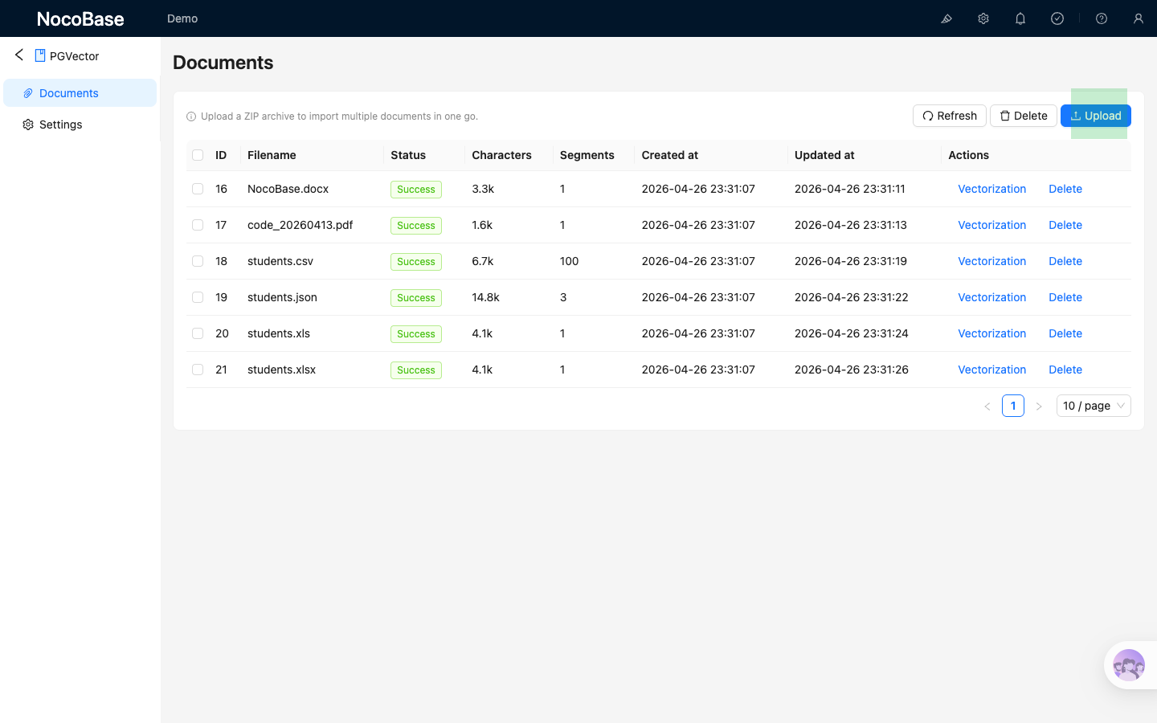Go to next page arrow in pagination

[1039, 406]
